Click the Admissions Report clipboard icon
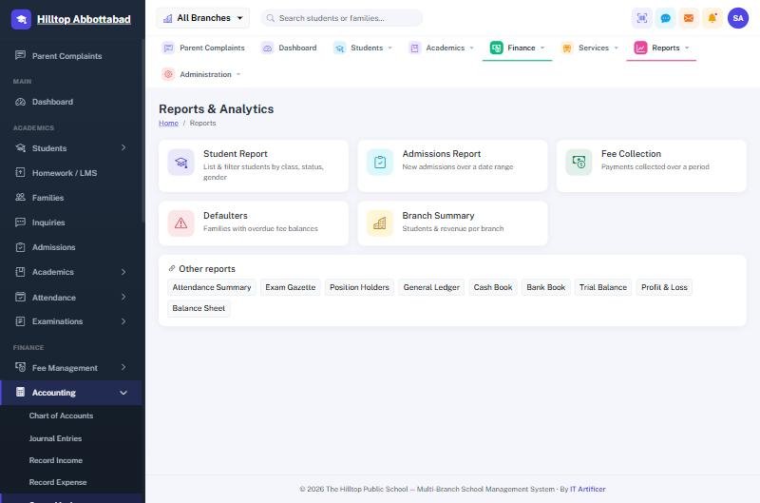760x503 pixels. [380, 162]
